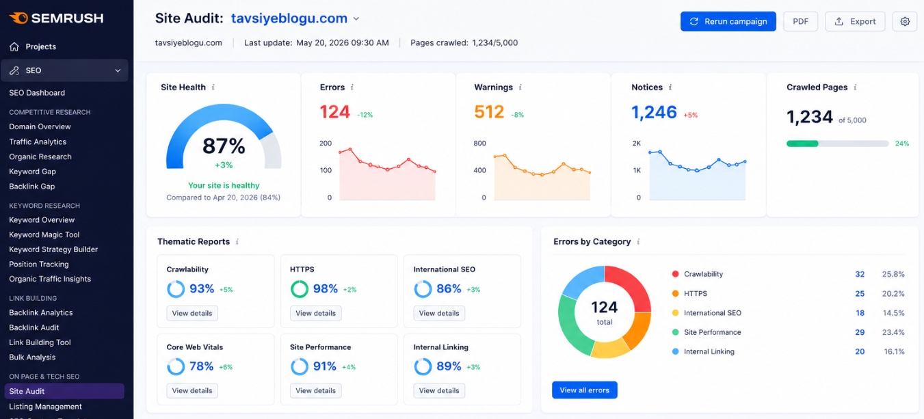Go to Position Tracking
924x419 pixels.
39,265
